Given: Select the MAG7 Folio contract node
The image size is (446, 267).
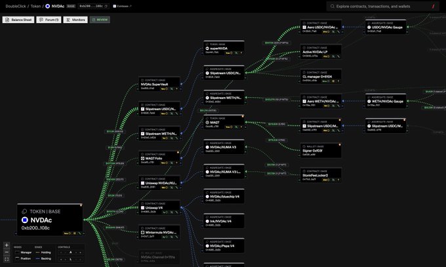Looking at the screenshot, I should (159, 158).
